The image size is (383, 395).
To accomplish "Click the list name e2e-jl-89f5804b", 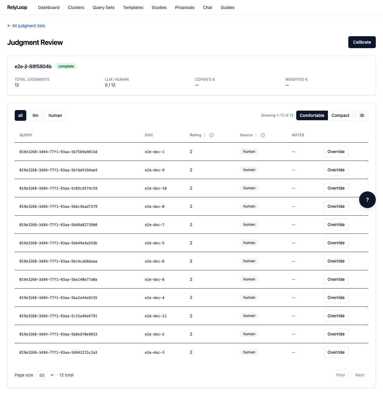I will point(33,66).
